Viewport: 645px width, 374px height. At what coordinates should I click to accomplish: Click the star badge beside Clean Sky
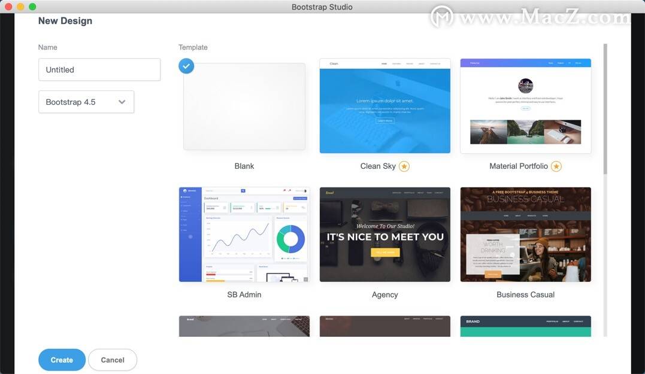[x=404, y=166]
